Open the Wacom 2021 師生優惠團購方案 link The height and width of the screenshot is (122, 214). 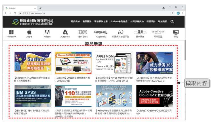pos(72,79)
